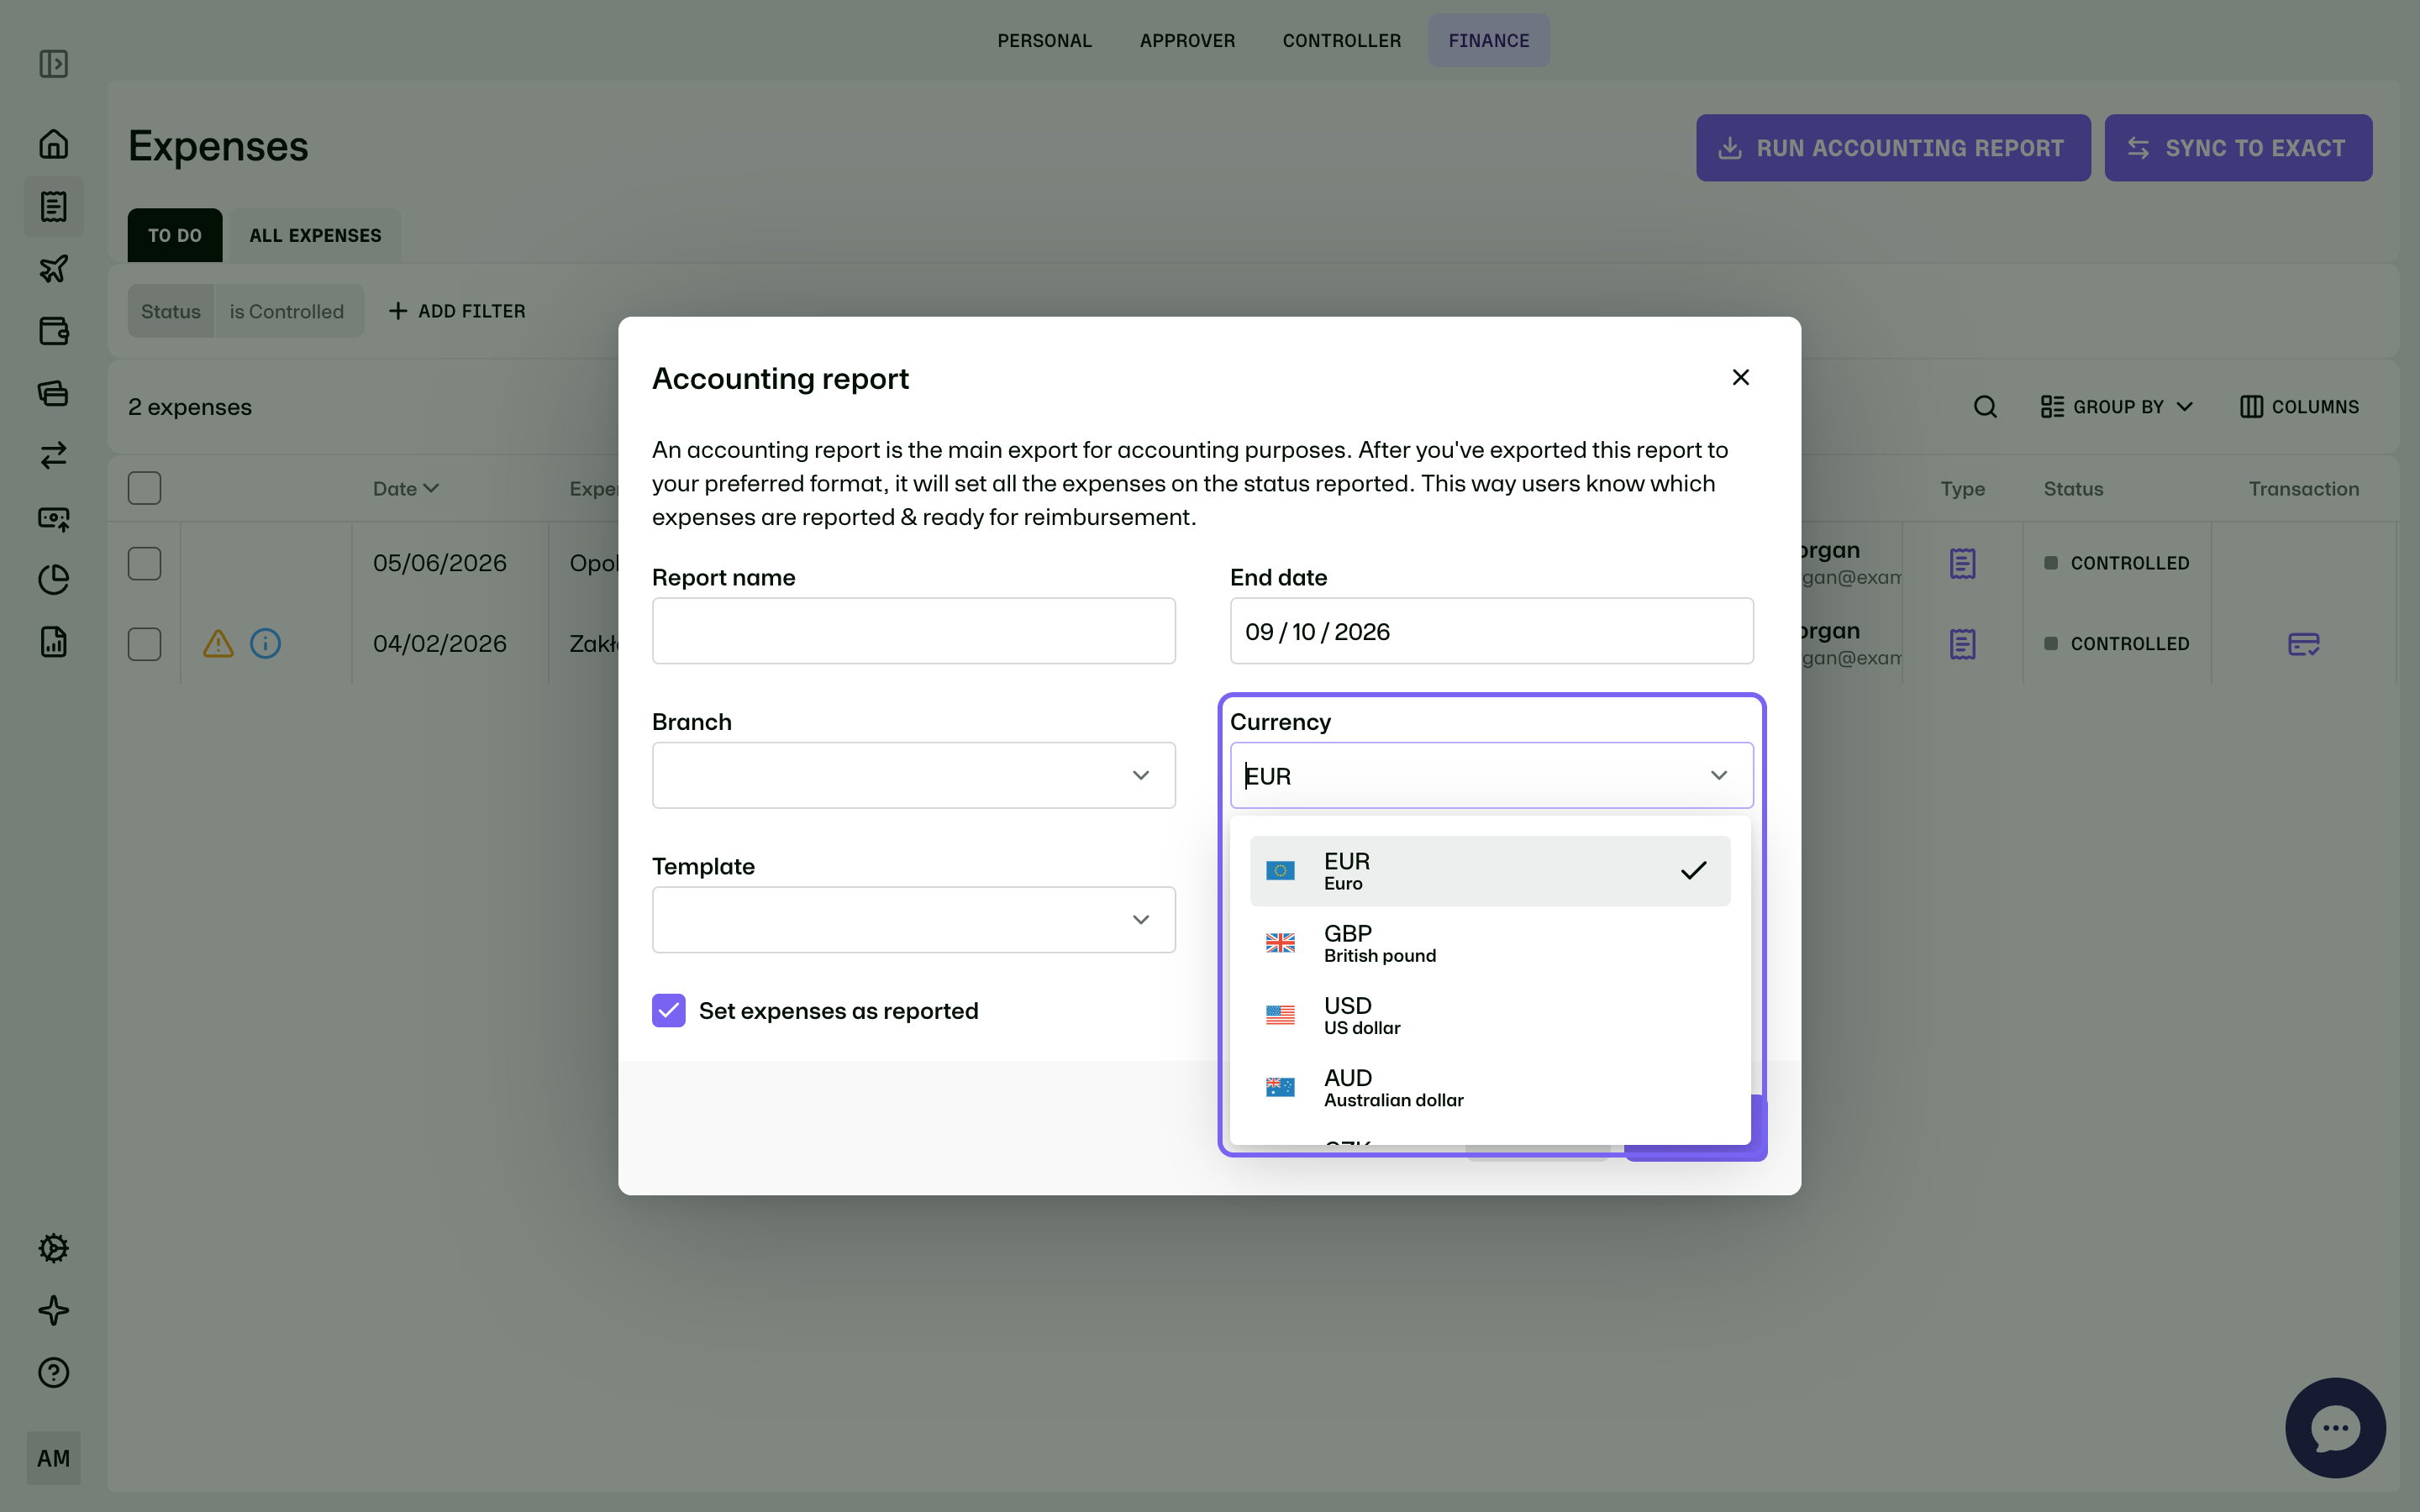Open the reimbursement money icon in the sidebar
Viewport: 2420px width, 1512px height.
54,518
